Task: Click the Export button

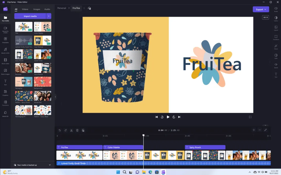Action: (260, 9)
